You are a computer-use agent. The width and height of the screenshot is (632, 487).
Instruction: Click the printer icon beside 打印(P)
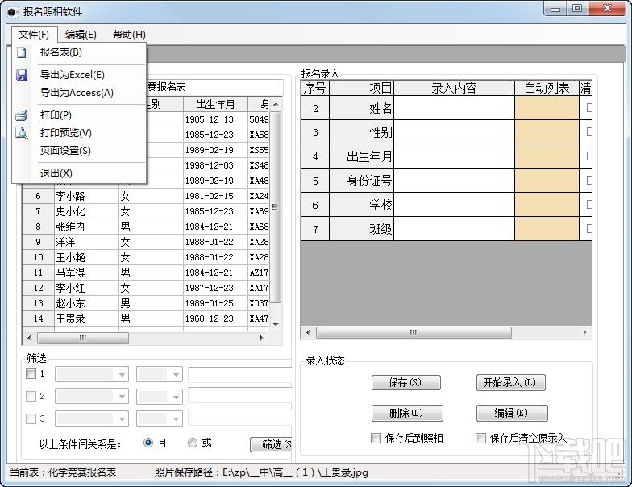(x=21, y=115)
